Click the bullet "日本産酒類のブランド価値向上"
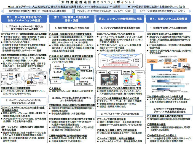The image size is (193, 144). click(66, 141)
